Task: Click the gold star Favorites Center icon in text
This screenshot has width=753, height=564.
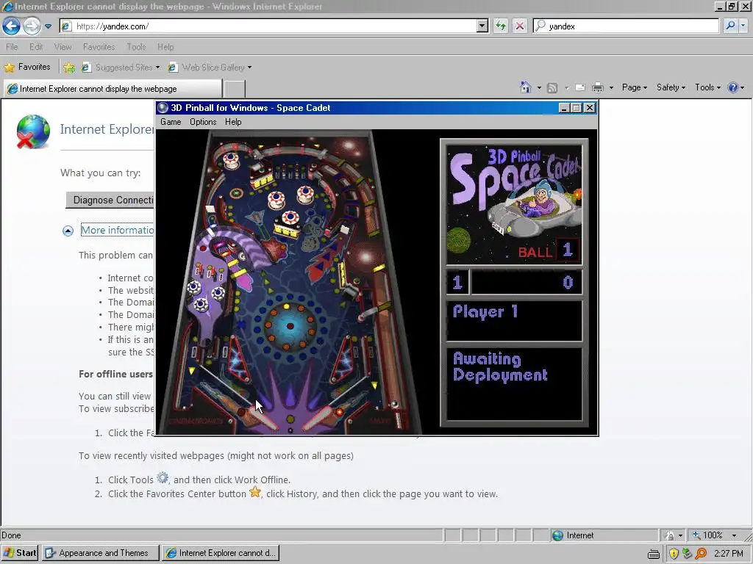Action: click(255, 492)
